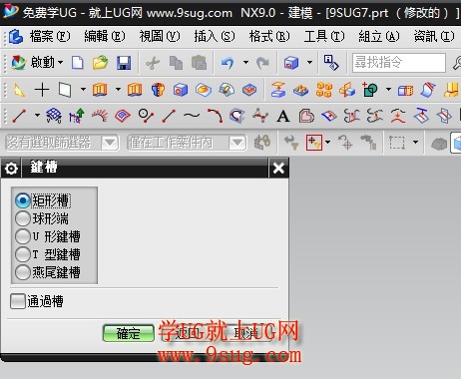461x379 pixels.
Task: Create a new file with blank page icon
Action: [x=78, y=62]
